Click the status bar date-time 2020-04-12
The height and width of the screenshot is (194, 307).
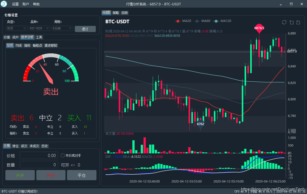(291, 191)
